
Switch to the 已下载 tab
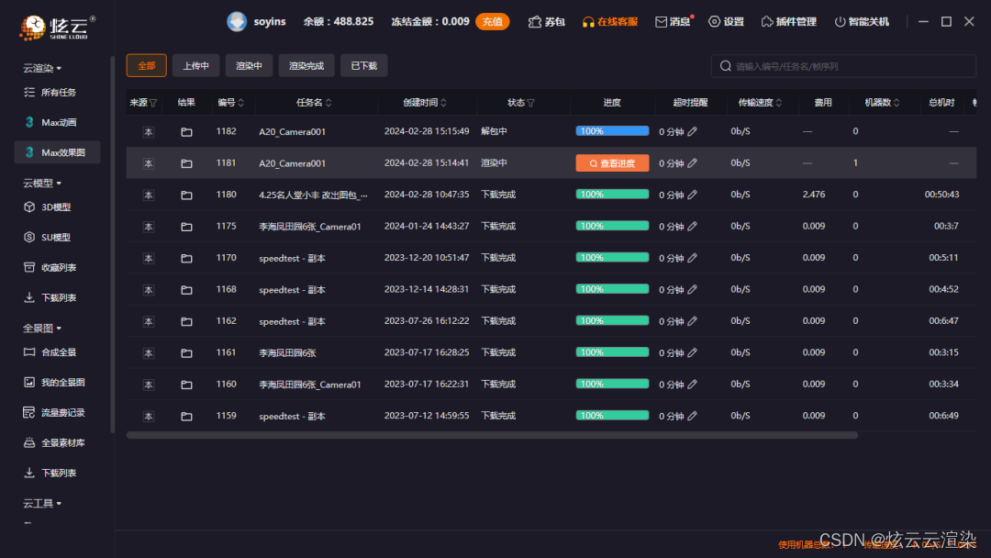363,65
